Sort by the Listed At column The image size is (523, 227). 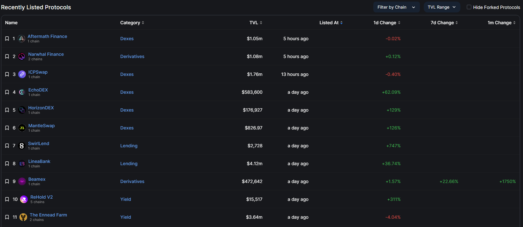tap(331, 23)
